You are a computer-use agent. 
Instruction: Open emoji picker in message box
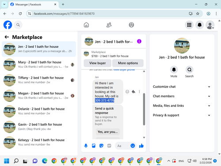pos(133,146)
